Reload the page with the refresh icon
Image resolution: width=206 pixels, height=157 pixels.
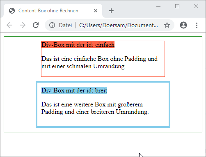pyautogui.click(x=36, y=25)
